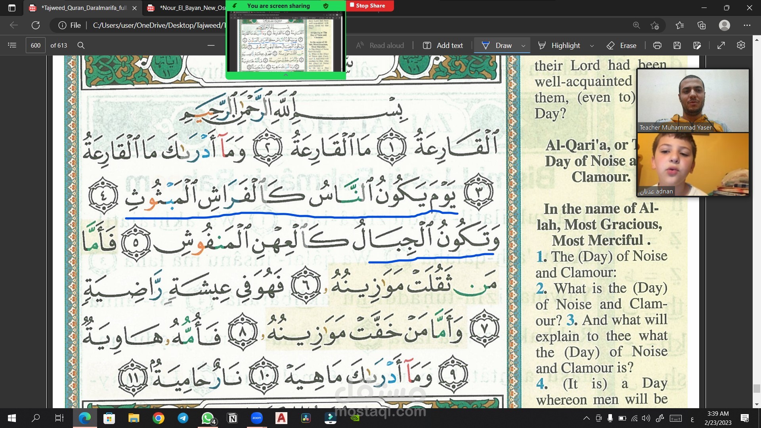Viewport: 761px width, 428px height.
Task: Toggle the PDF table of contents
Action: point(12,45)
